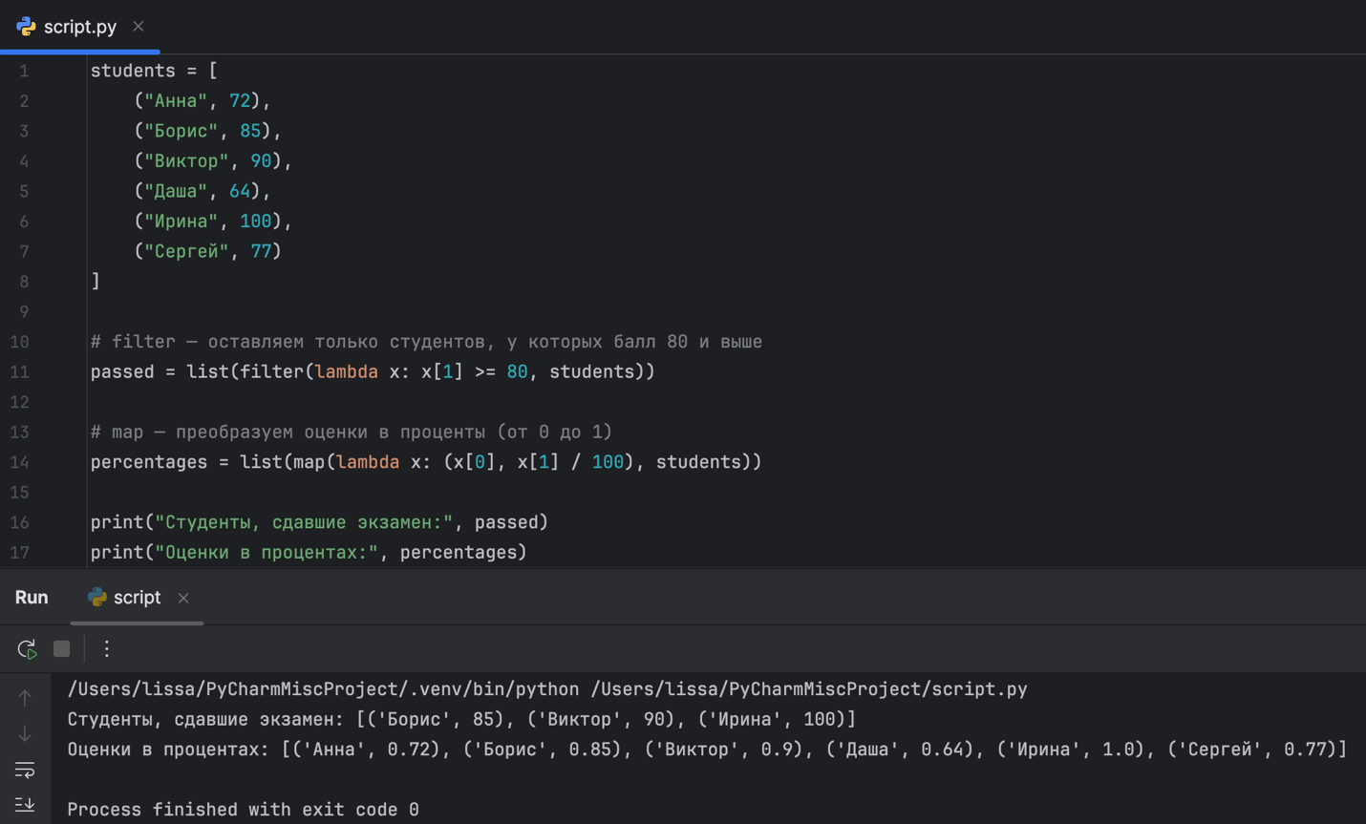1366x824 pixels.
Task: Toggle soft-wrap in the console
Action: point(25,770)
